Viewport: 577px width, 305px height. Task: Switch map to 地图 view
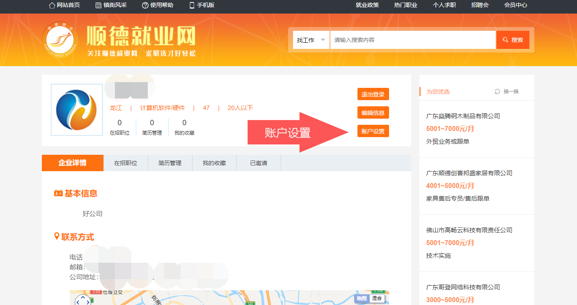pyautogui.click(x=362, y=298)
